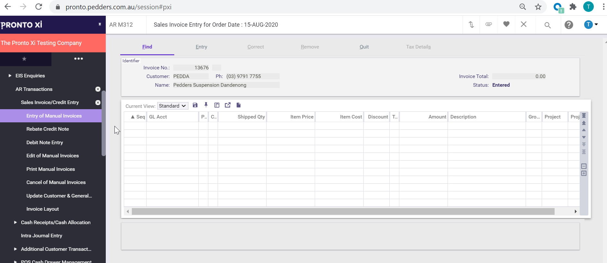Click the grid minus (collapse) icon
Screen dimensions: 607x263
coord(584,166)
